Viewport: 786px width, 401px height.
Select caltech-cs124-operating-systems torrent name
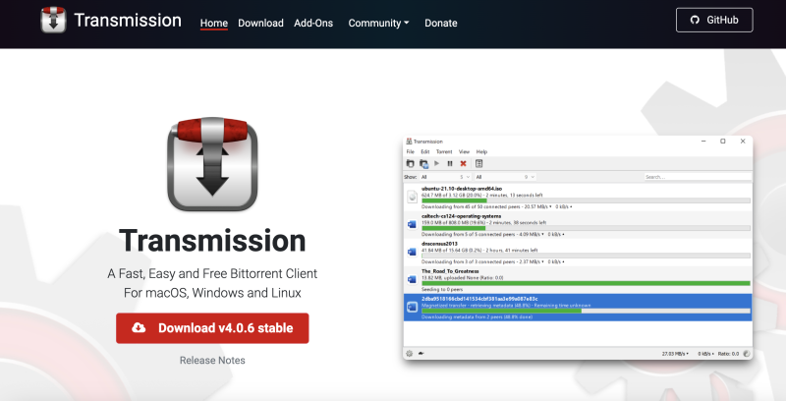[x=461, y=216]
